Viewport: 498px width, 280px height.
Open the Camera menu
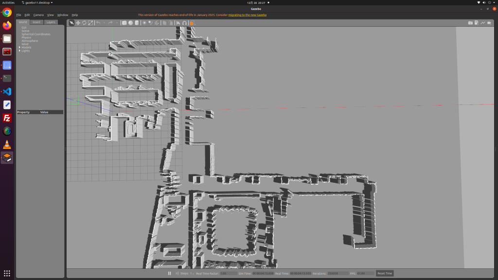(x=38, y=15)
